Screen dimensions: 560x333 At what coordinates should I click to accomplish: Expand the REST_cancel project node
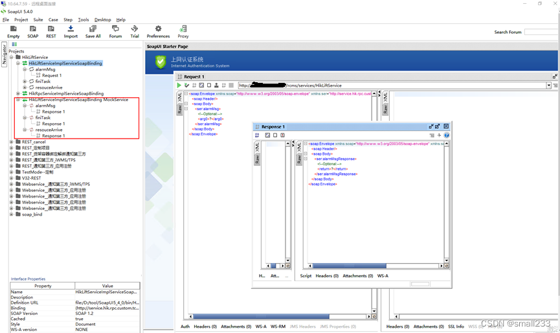12,142
